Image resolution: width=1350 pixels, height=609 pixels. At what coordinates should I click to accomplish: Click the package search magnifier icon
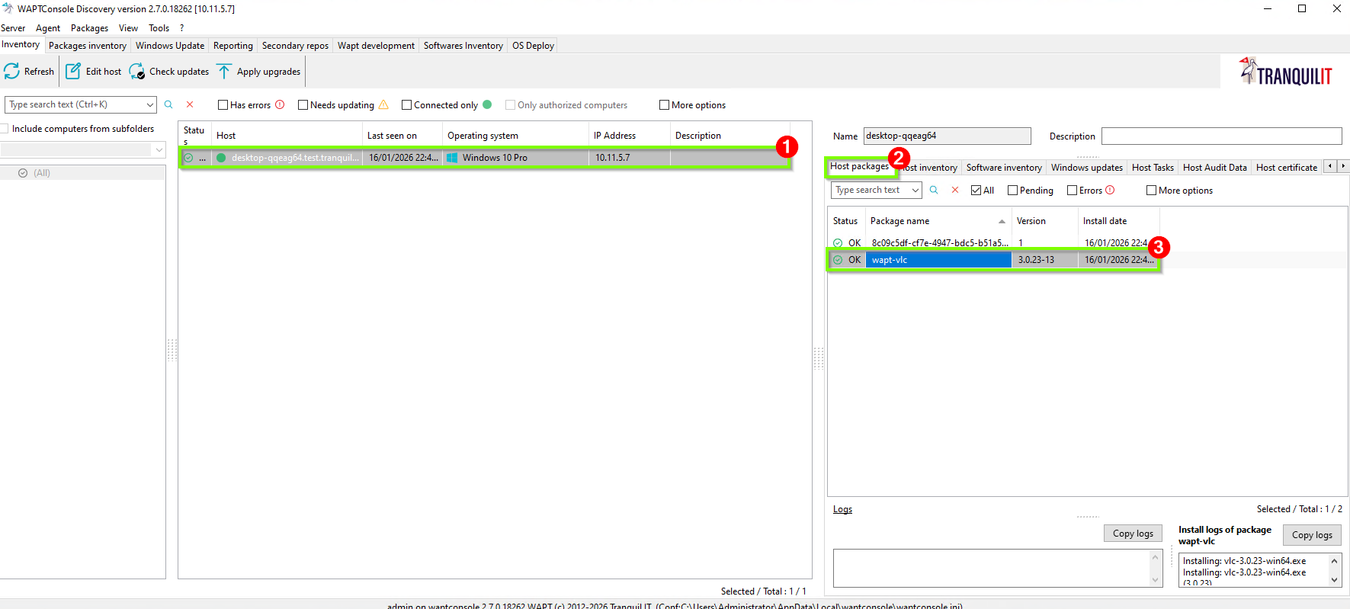(934, 190)
